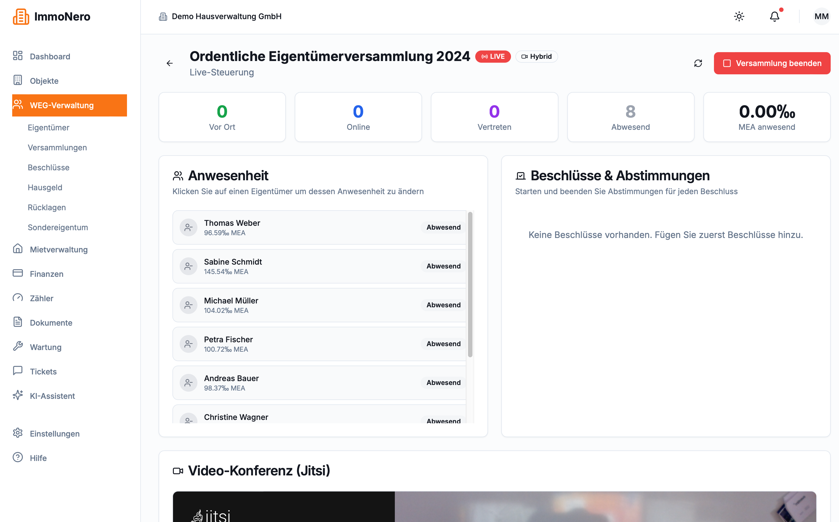Image resolution: width=839 pixels, height=522 pixels.
Task: Click the Einstellungen gear icon
Action: pos(17,433)
